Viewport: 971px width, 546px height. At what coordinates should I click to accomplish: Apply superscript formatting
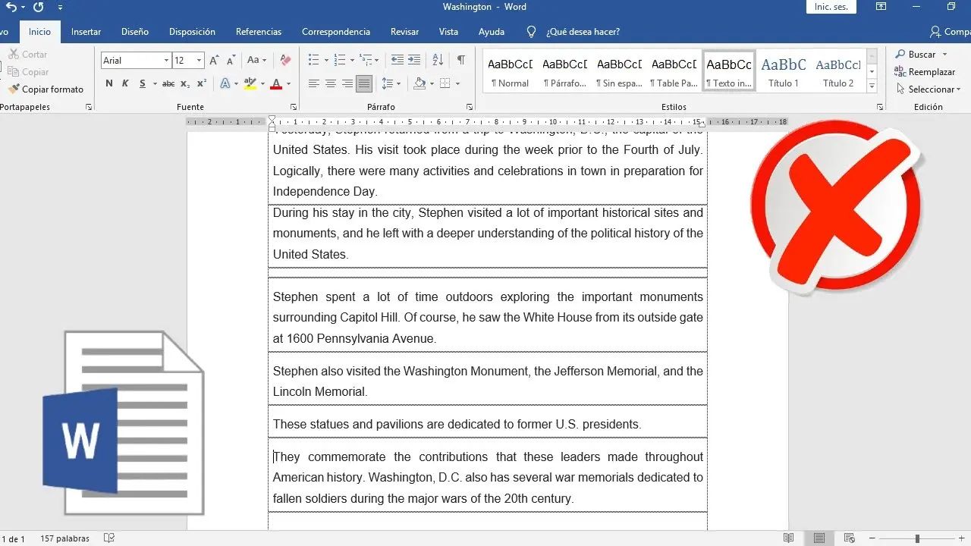201,83
